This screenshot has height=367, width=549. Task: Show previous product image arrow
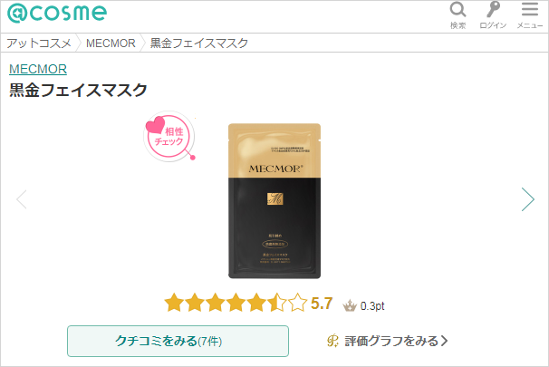pos(22,199)
